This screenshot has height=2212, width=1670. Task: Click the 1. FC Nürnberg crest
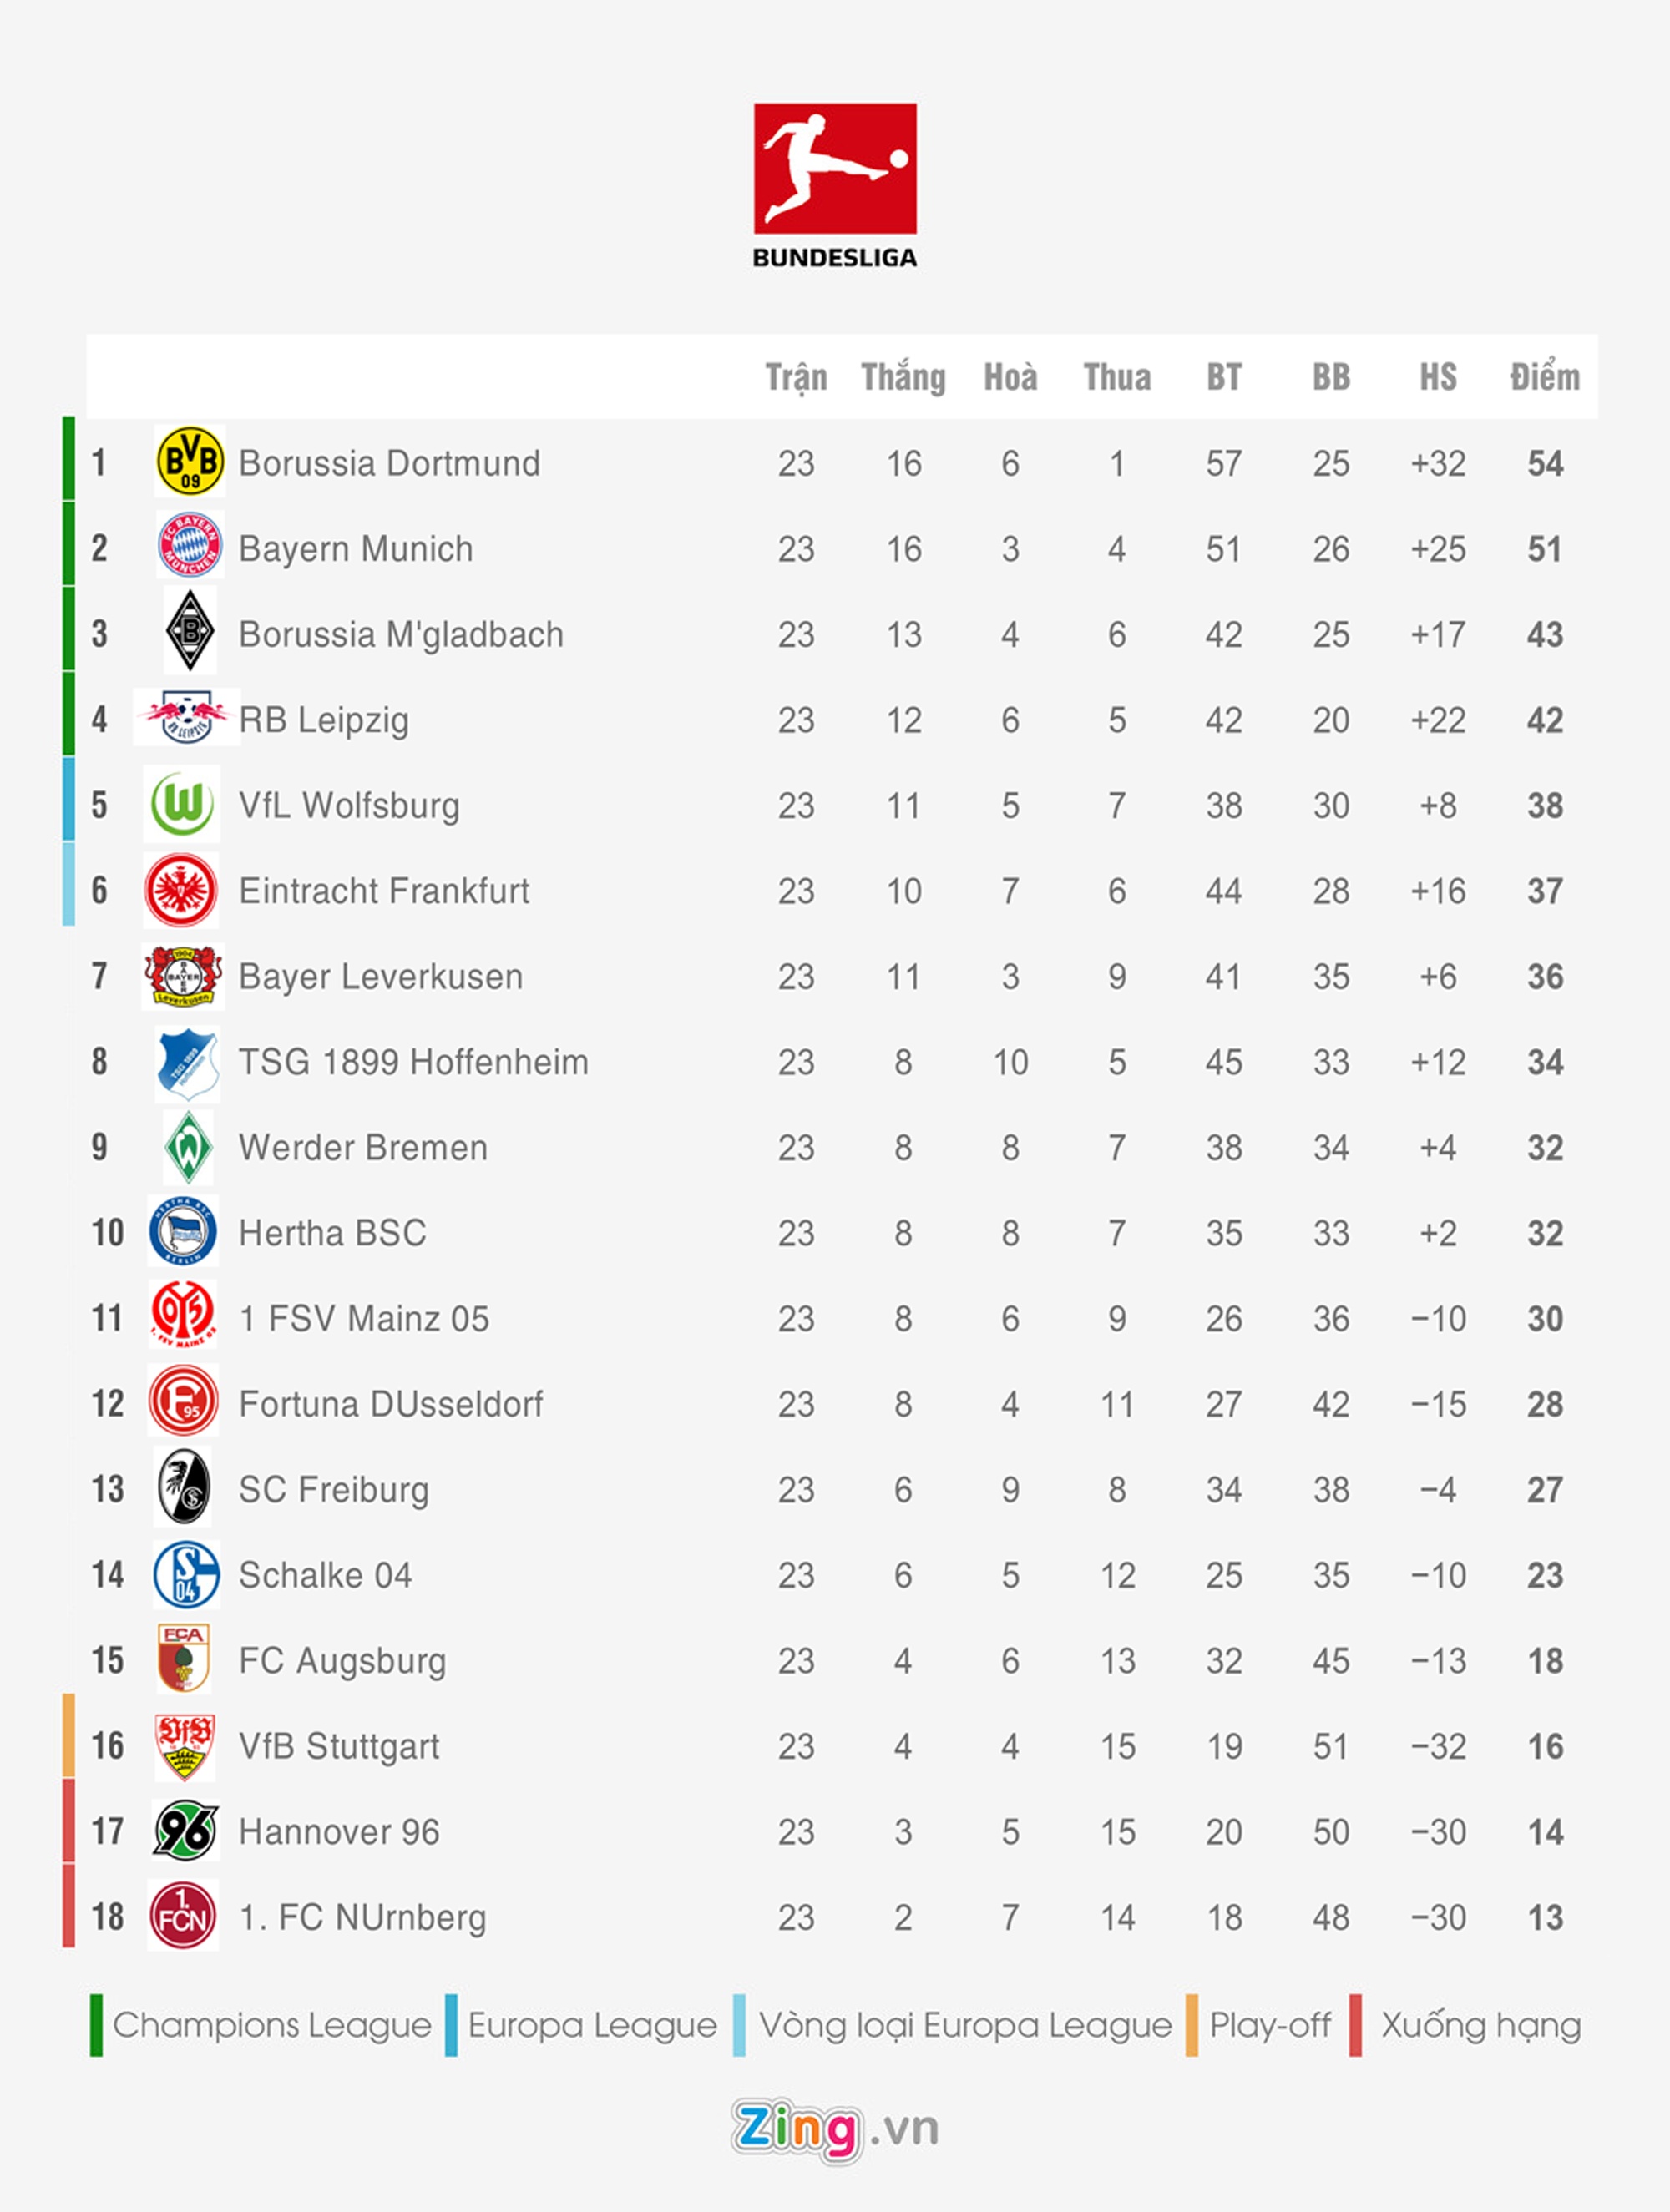[183, 1916]
